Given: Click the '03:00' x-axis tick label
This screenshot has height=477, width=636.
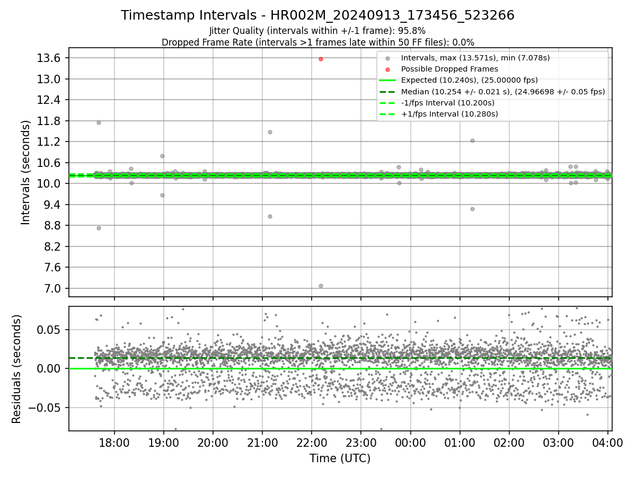Looking at the screenshot, I should [559, 443].
